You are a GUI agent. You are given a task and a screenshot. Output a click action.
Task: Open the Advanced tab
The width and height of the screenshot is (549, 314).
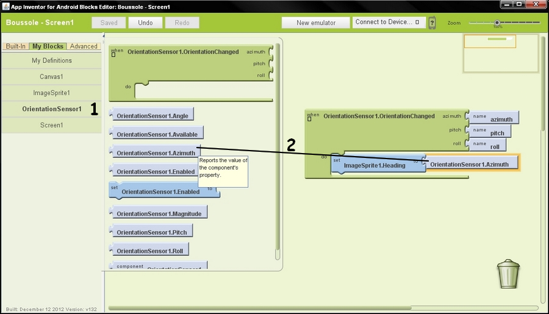pos(84,46)
